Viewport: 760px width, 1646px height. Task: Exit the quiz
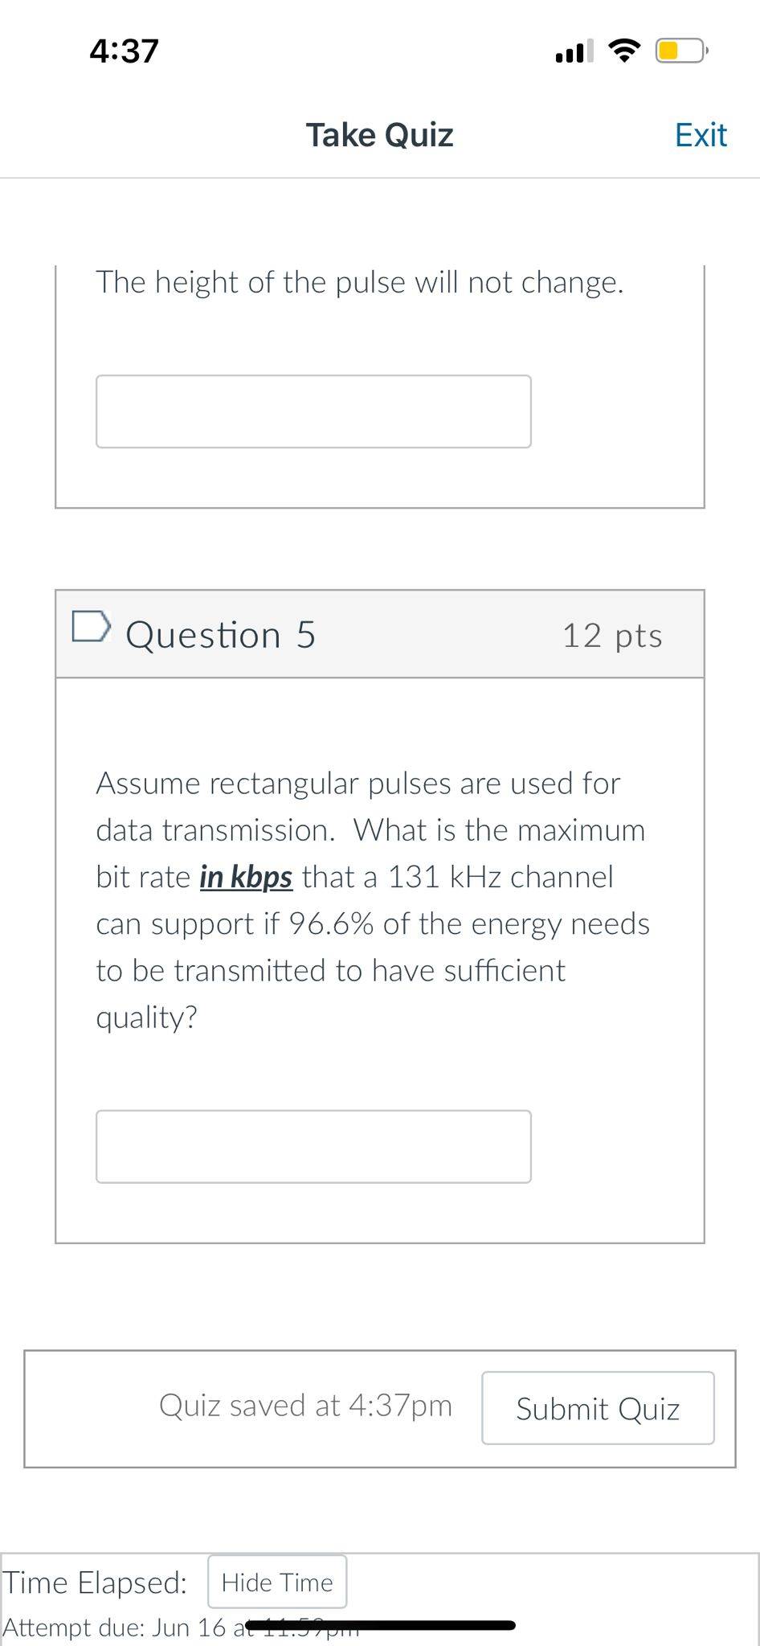pos(701,135)
